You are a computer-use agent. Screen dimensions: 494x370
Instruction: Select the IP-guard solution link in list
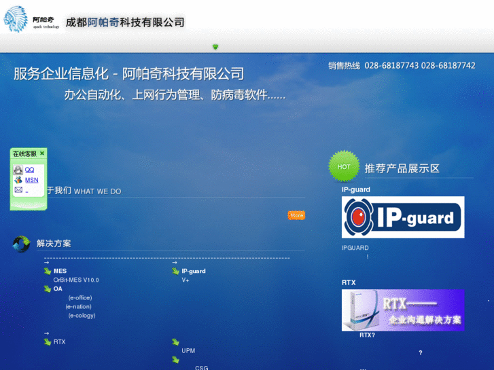pos(193,271)
